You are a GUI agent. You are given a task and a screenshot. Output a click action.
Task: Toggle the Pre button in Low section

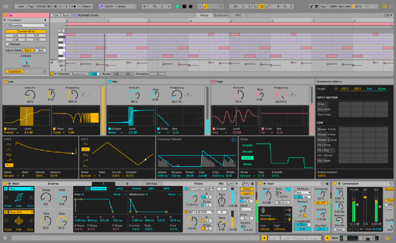[x=85, y=95]
